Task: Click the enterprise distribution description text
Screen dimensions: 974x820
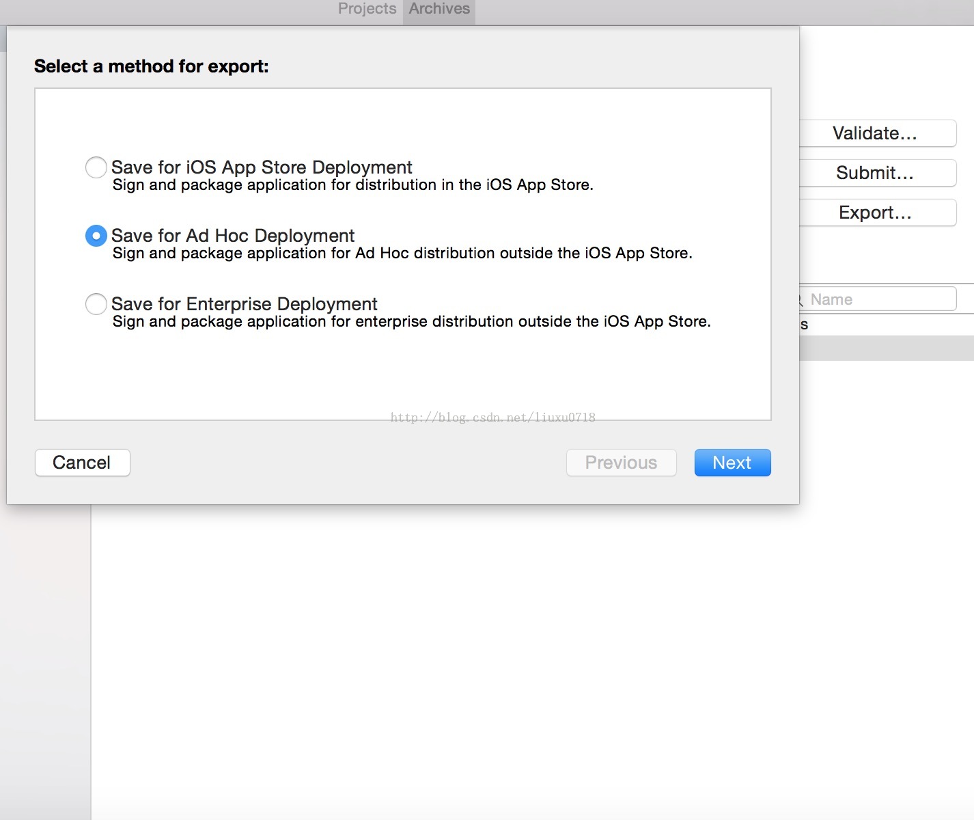Action: 411,322
